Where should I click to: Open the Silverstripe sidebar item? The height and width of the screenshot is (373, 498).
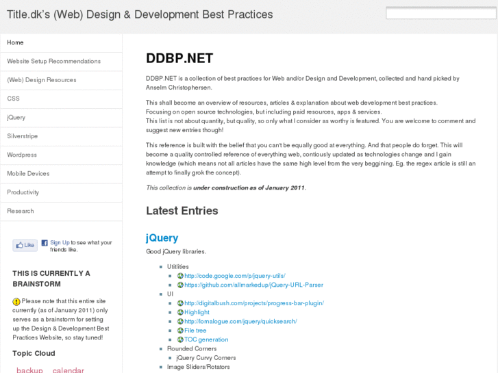point(61,136)
